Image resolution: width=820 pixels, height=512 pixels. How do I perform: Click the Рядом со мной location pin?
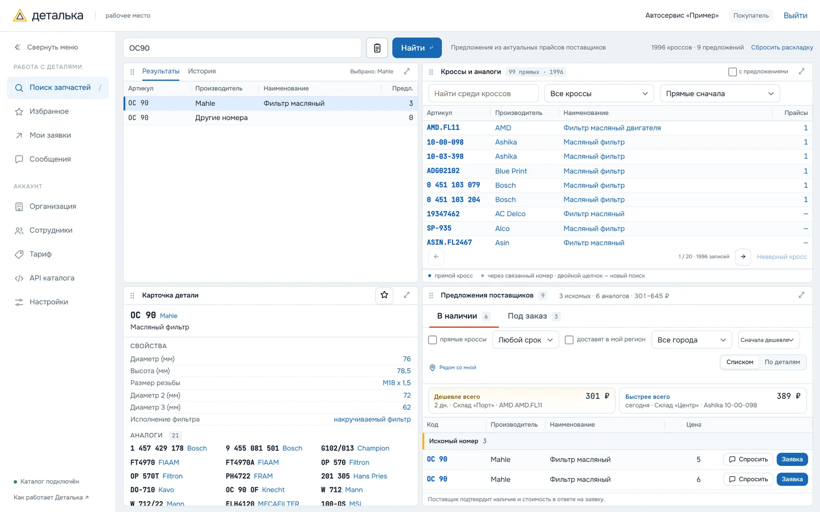click(433, 368)
